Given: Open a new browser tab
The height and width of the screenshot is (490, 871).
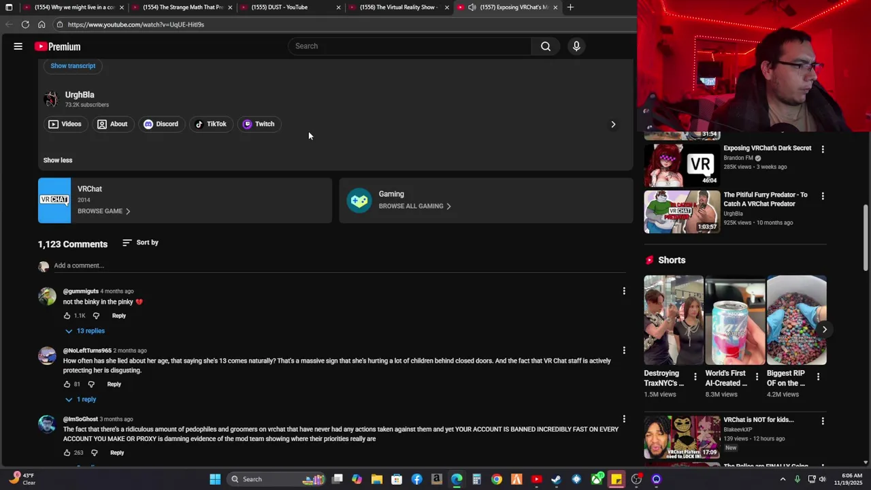Looking at the screenshot, I should pyautogui.click(x=570, y=7).
